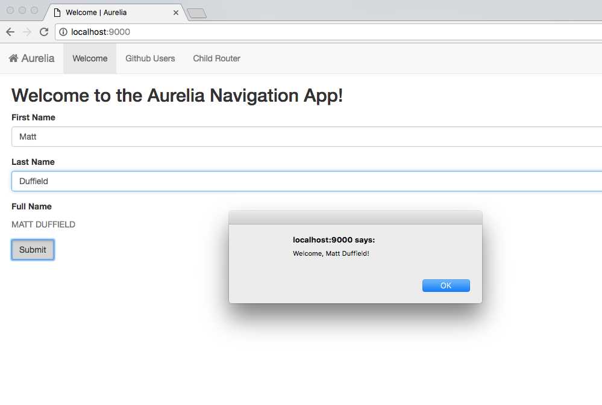602x405 pixels.
Task: Click the 'localhost:9000 says:' dialog title
Action: (x=334, y=240)
